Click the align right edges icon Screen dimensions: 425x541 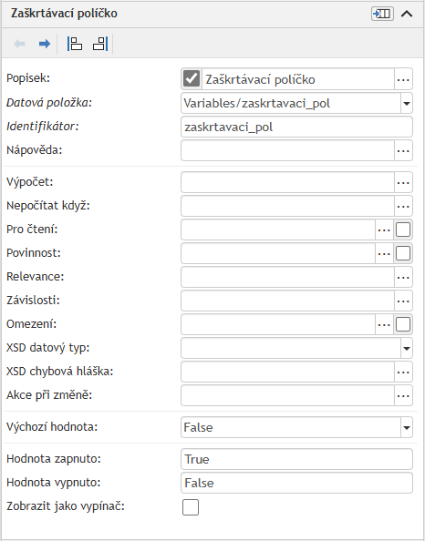pos(100,44)
